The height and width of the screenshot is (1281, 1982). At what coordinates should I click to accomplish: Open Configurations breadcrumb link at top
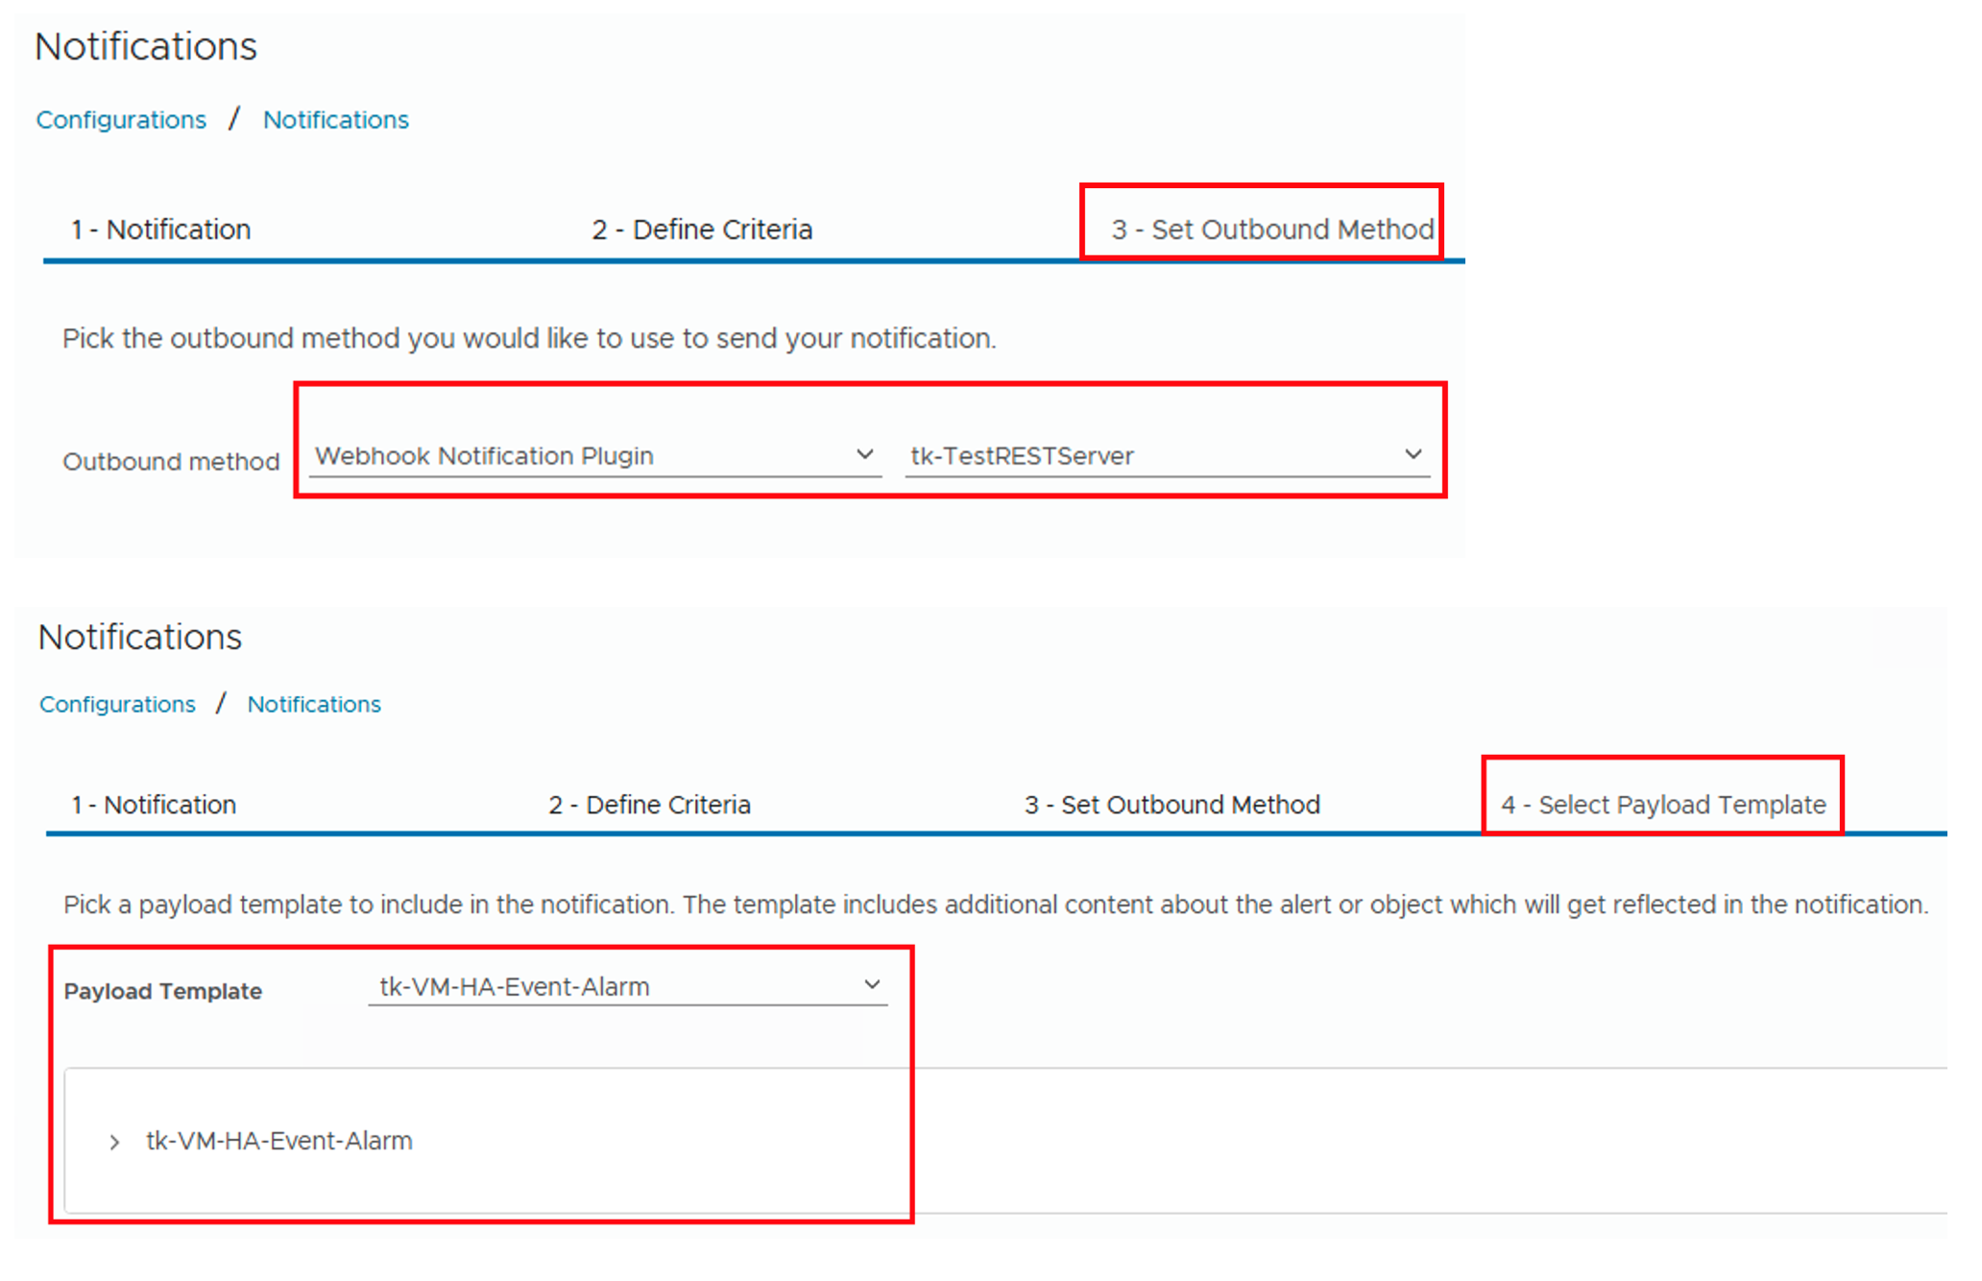click(x=121, y=120)
